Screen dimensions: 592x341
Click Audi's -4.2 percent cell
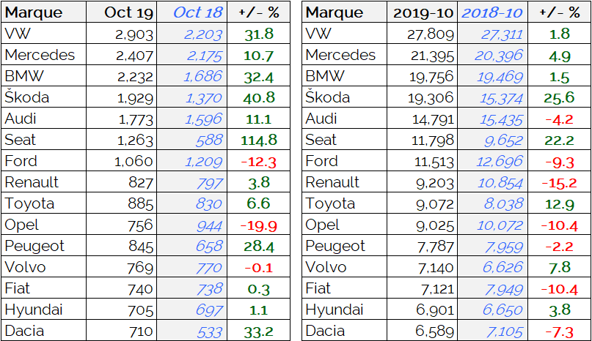(x=560, y=119)
